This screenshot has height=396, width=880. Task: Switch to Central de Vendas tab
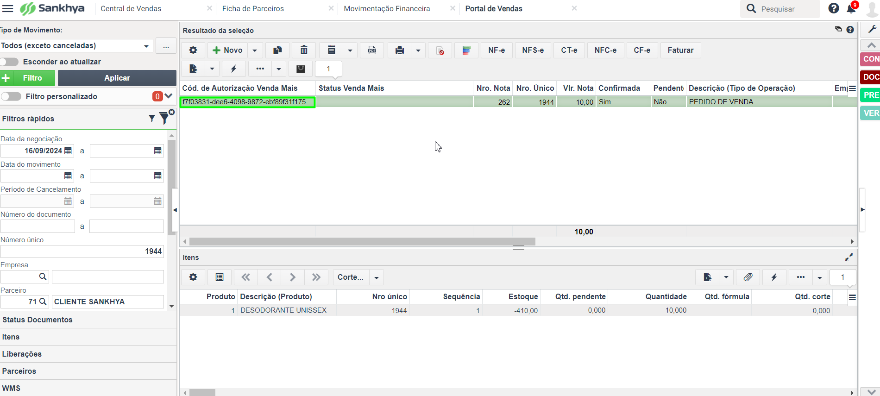(131, 9)
